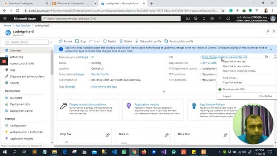277x156 pixels.
Task: Send feedback via the smiley icon
Action: coord(228,18)
